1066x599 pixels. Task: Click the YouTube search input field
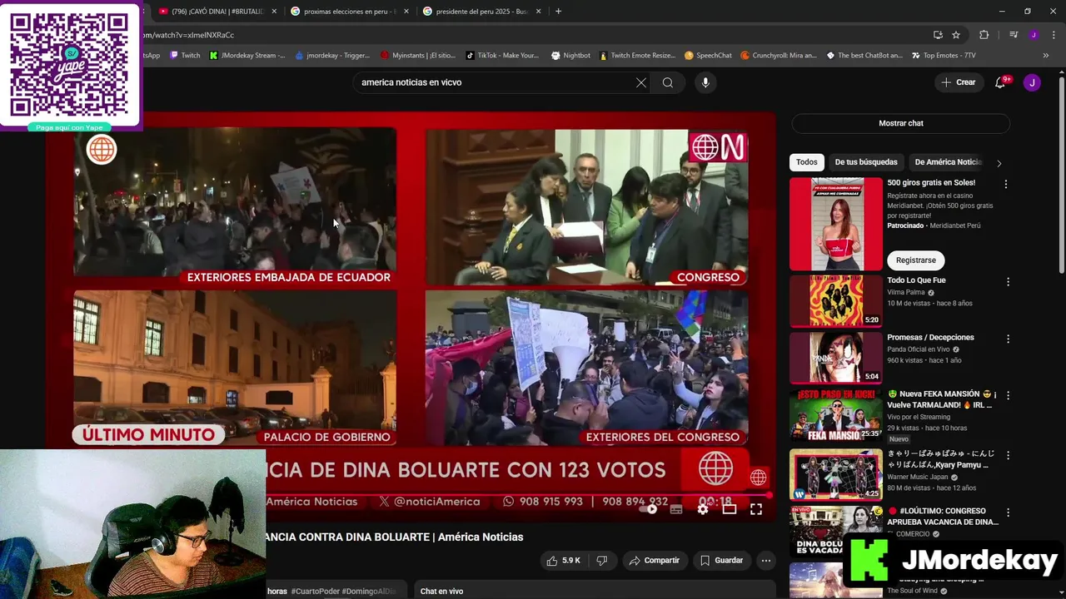coord(496,82)
